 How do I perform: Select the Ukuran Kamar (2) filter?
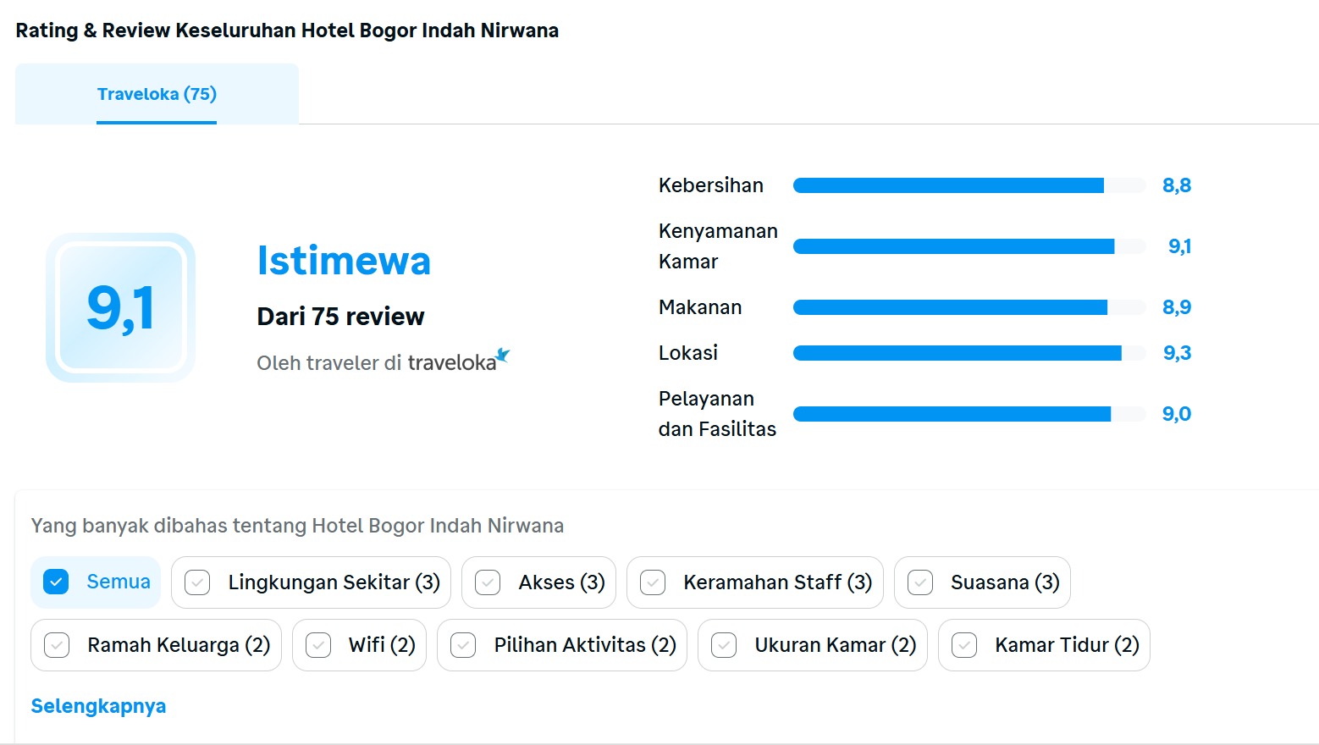pyautogui.click(x=813, y=645)
